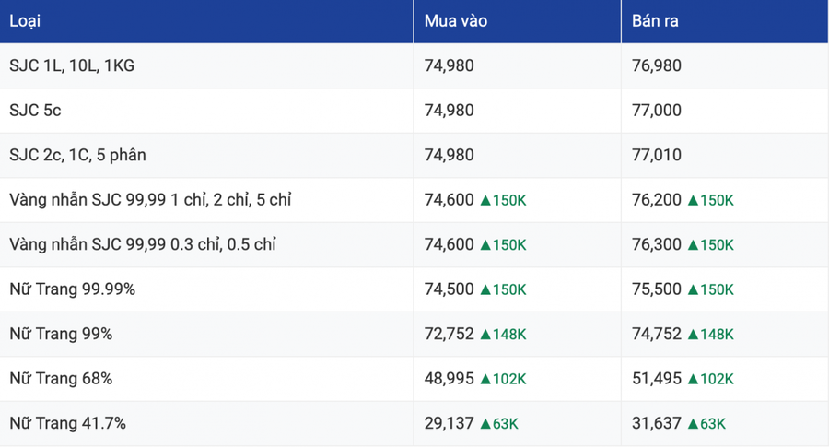The height and width of the screenshot is (448, 829).
Task: Click the Nữ Trang 68% row label
Action: pos(61,379)
